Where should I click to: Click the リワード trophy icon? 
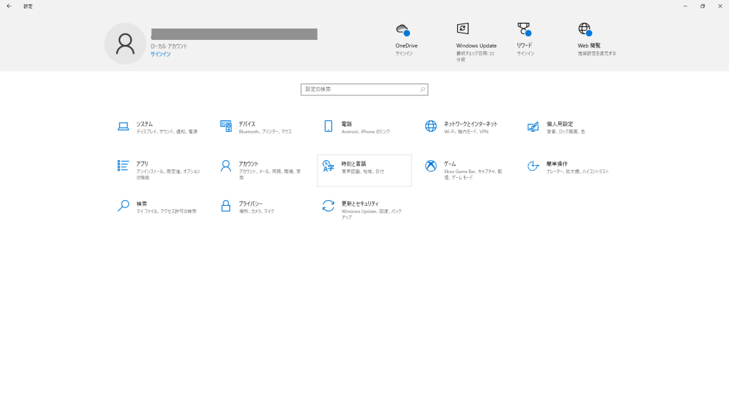coord(524,29)
